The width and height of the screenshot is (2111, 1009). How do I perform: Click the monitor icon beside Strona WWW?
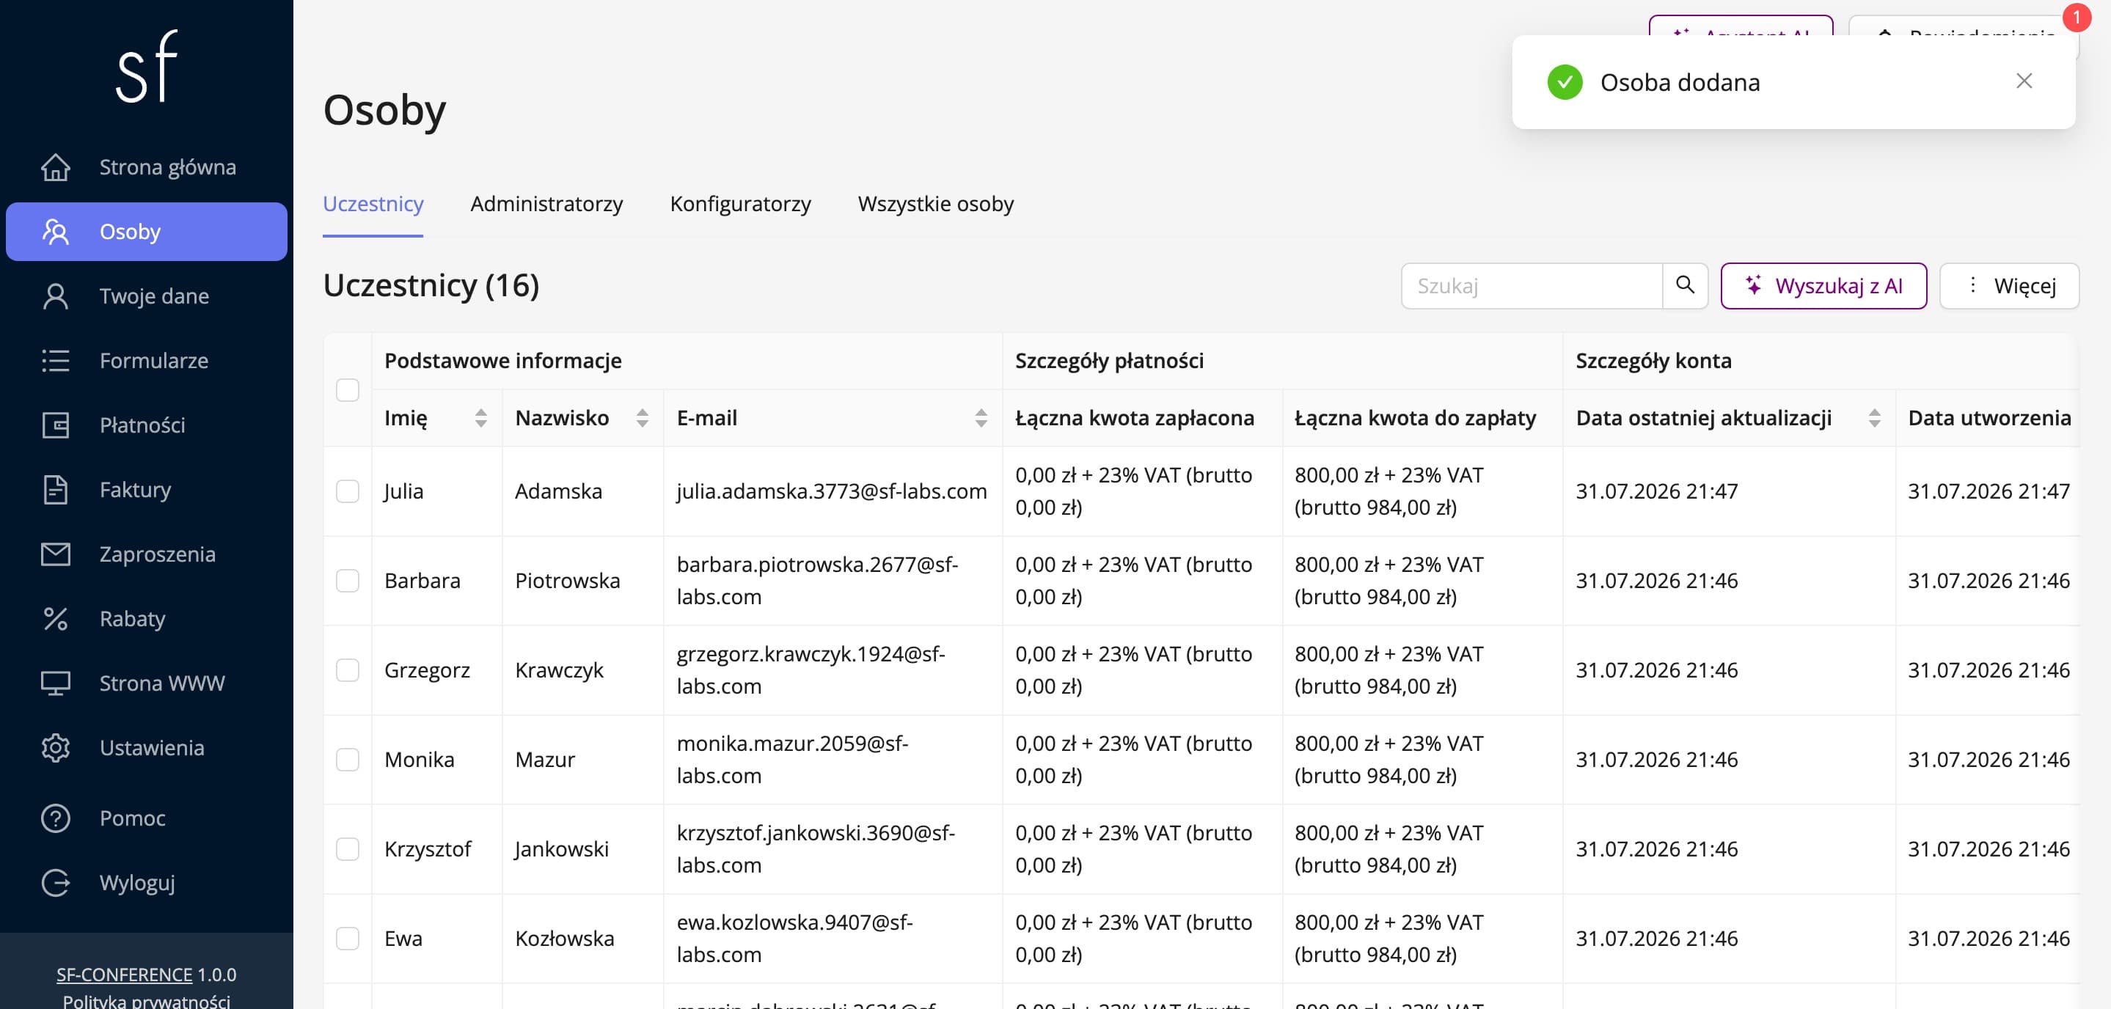56,683
